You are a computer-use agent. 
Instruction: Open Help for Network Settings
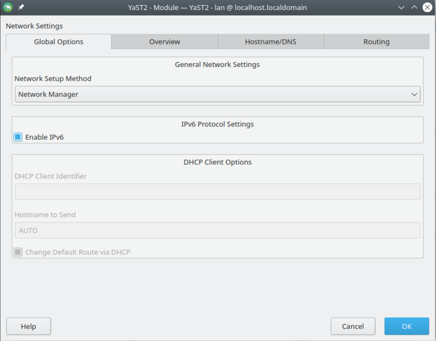click(28, 326)
